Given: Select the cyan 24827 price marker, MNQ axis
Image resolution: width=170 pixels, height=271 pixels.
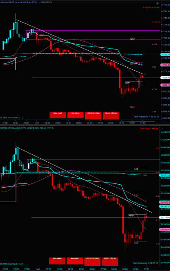Looking at the screenshot, I should point(165,175).
